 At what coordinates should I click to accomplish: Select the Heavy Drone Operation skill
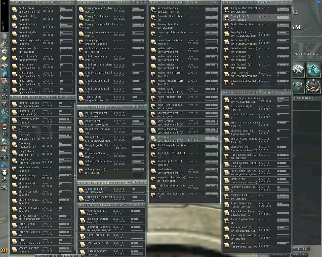click(43, 66)
